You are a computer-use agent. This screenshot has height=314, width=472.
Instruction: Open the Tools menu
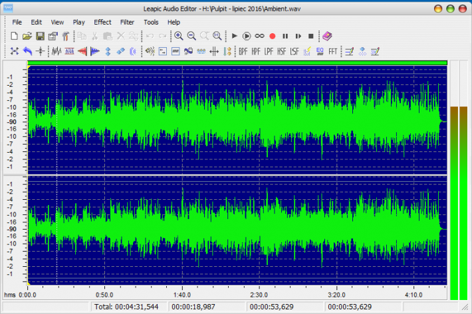pyautogui.click(x=151, y=22)
